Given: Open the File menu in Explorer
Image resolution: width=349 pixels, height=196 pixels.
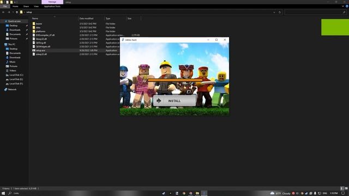Looking at the screenshot, I should [x=5, y=7].
